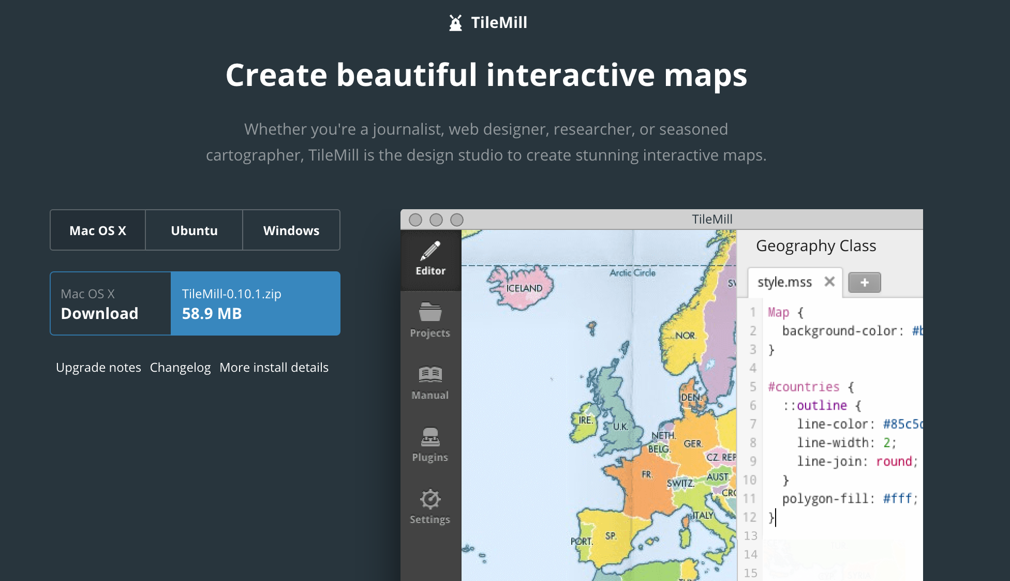Click the SP. label on the map
The height and width of the screenshot is (581, 1010).
pyautogui.click(x=611, y=536)
